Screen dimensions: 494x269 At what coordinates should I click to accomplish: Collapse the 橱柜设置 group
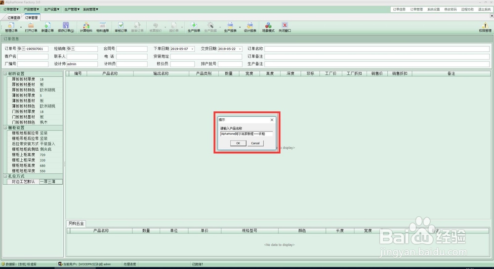click(x=5, y=128)
